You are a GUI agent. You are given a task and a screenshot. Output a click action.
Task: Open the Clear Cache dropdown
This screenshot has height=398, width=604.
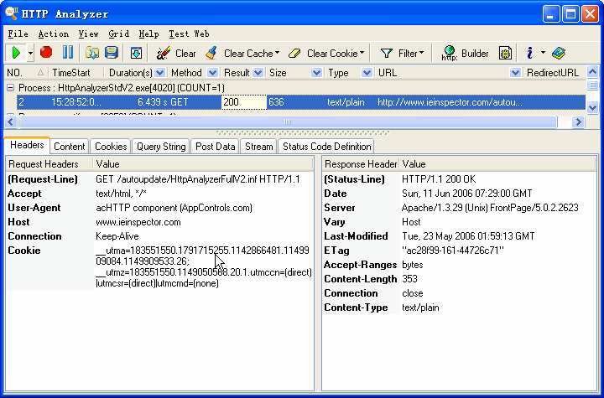tap(242, 53)
